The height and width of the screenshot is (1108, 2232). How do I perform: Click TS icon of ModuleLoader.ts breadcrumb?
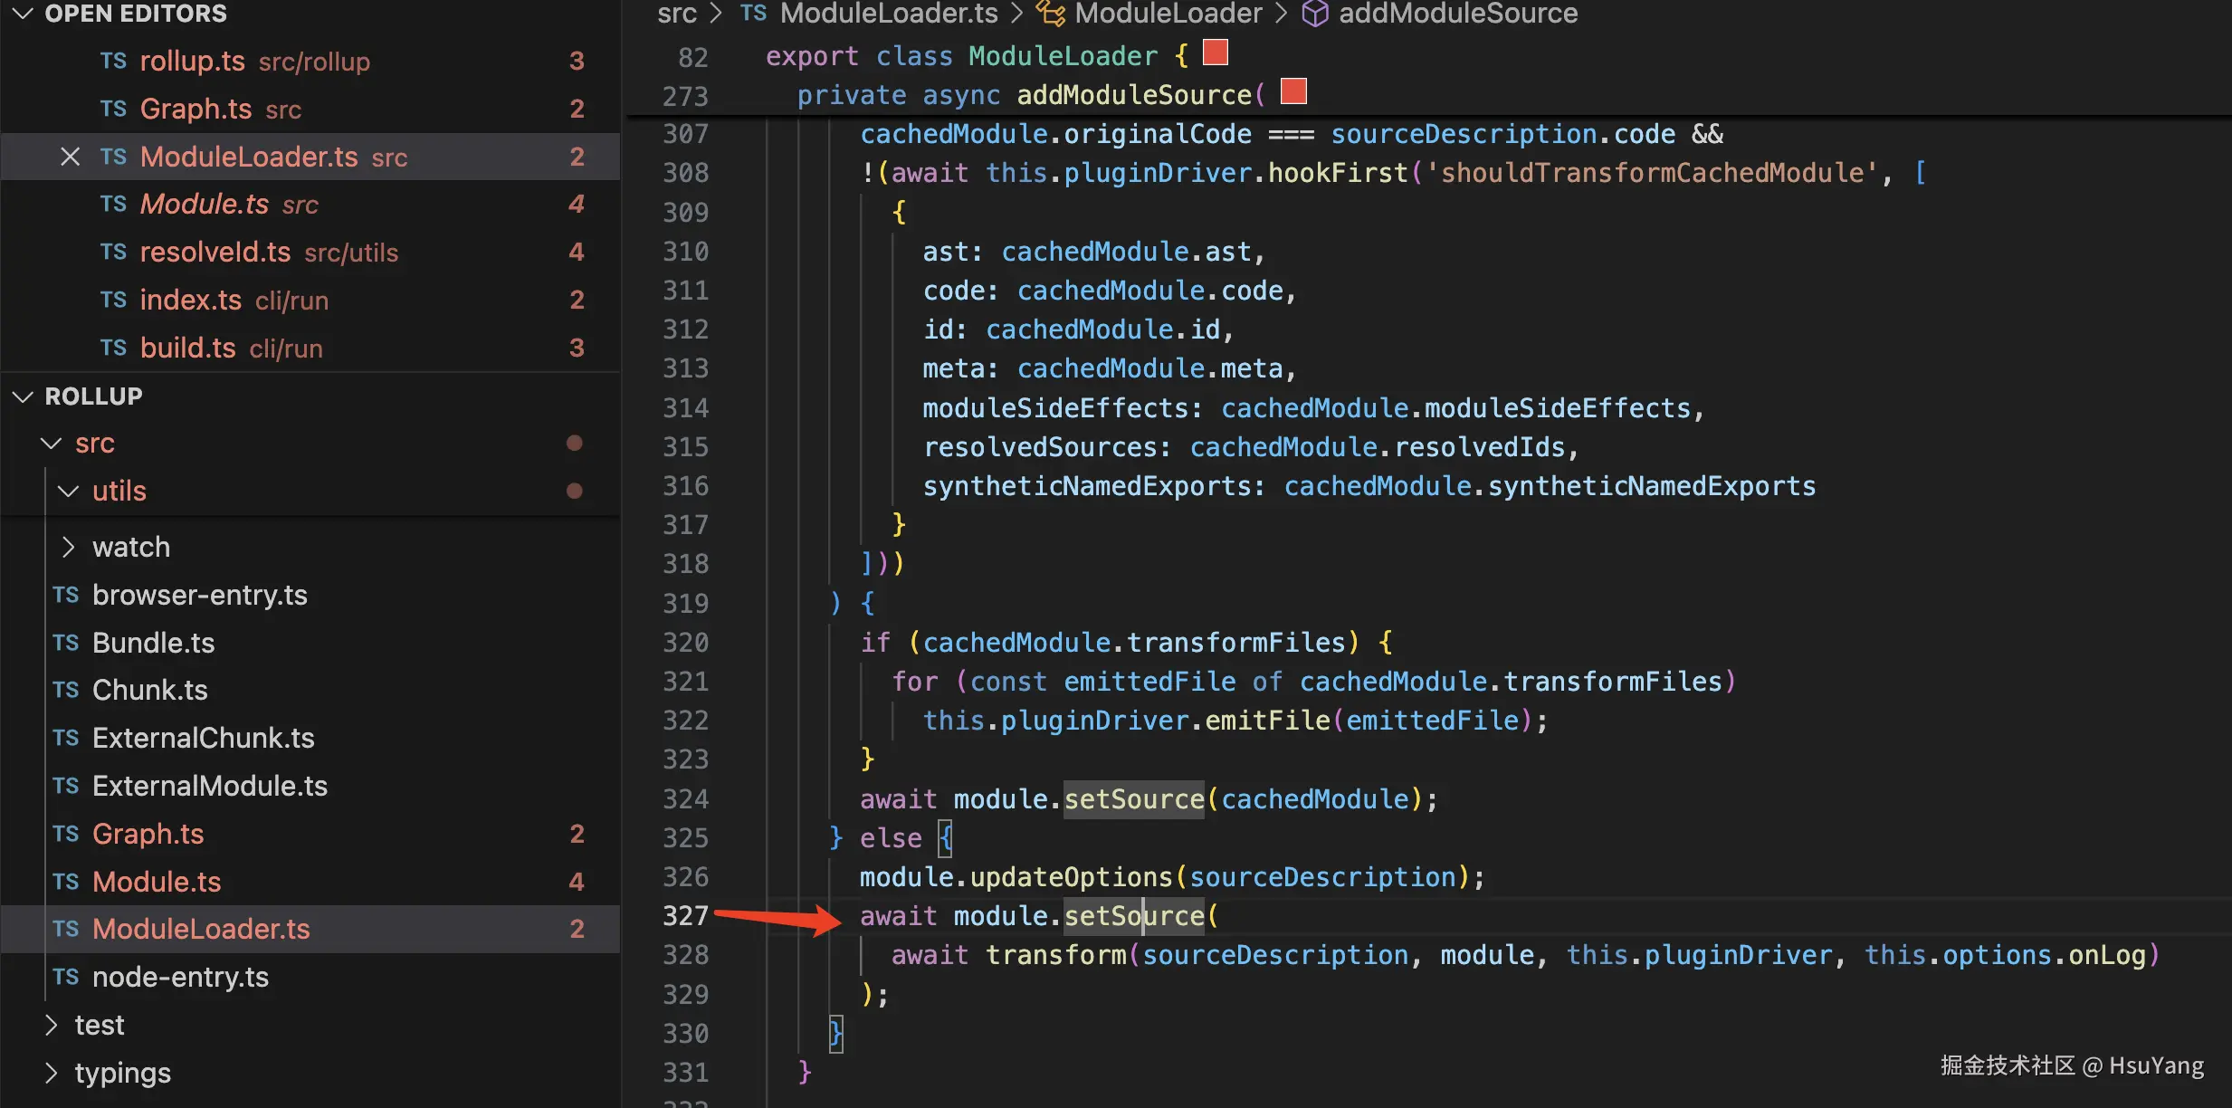753,14
